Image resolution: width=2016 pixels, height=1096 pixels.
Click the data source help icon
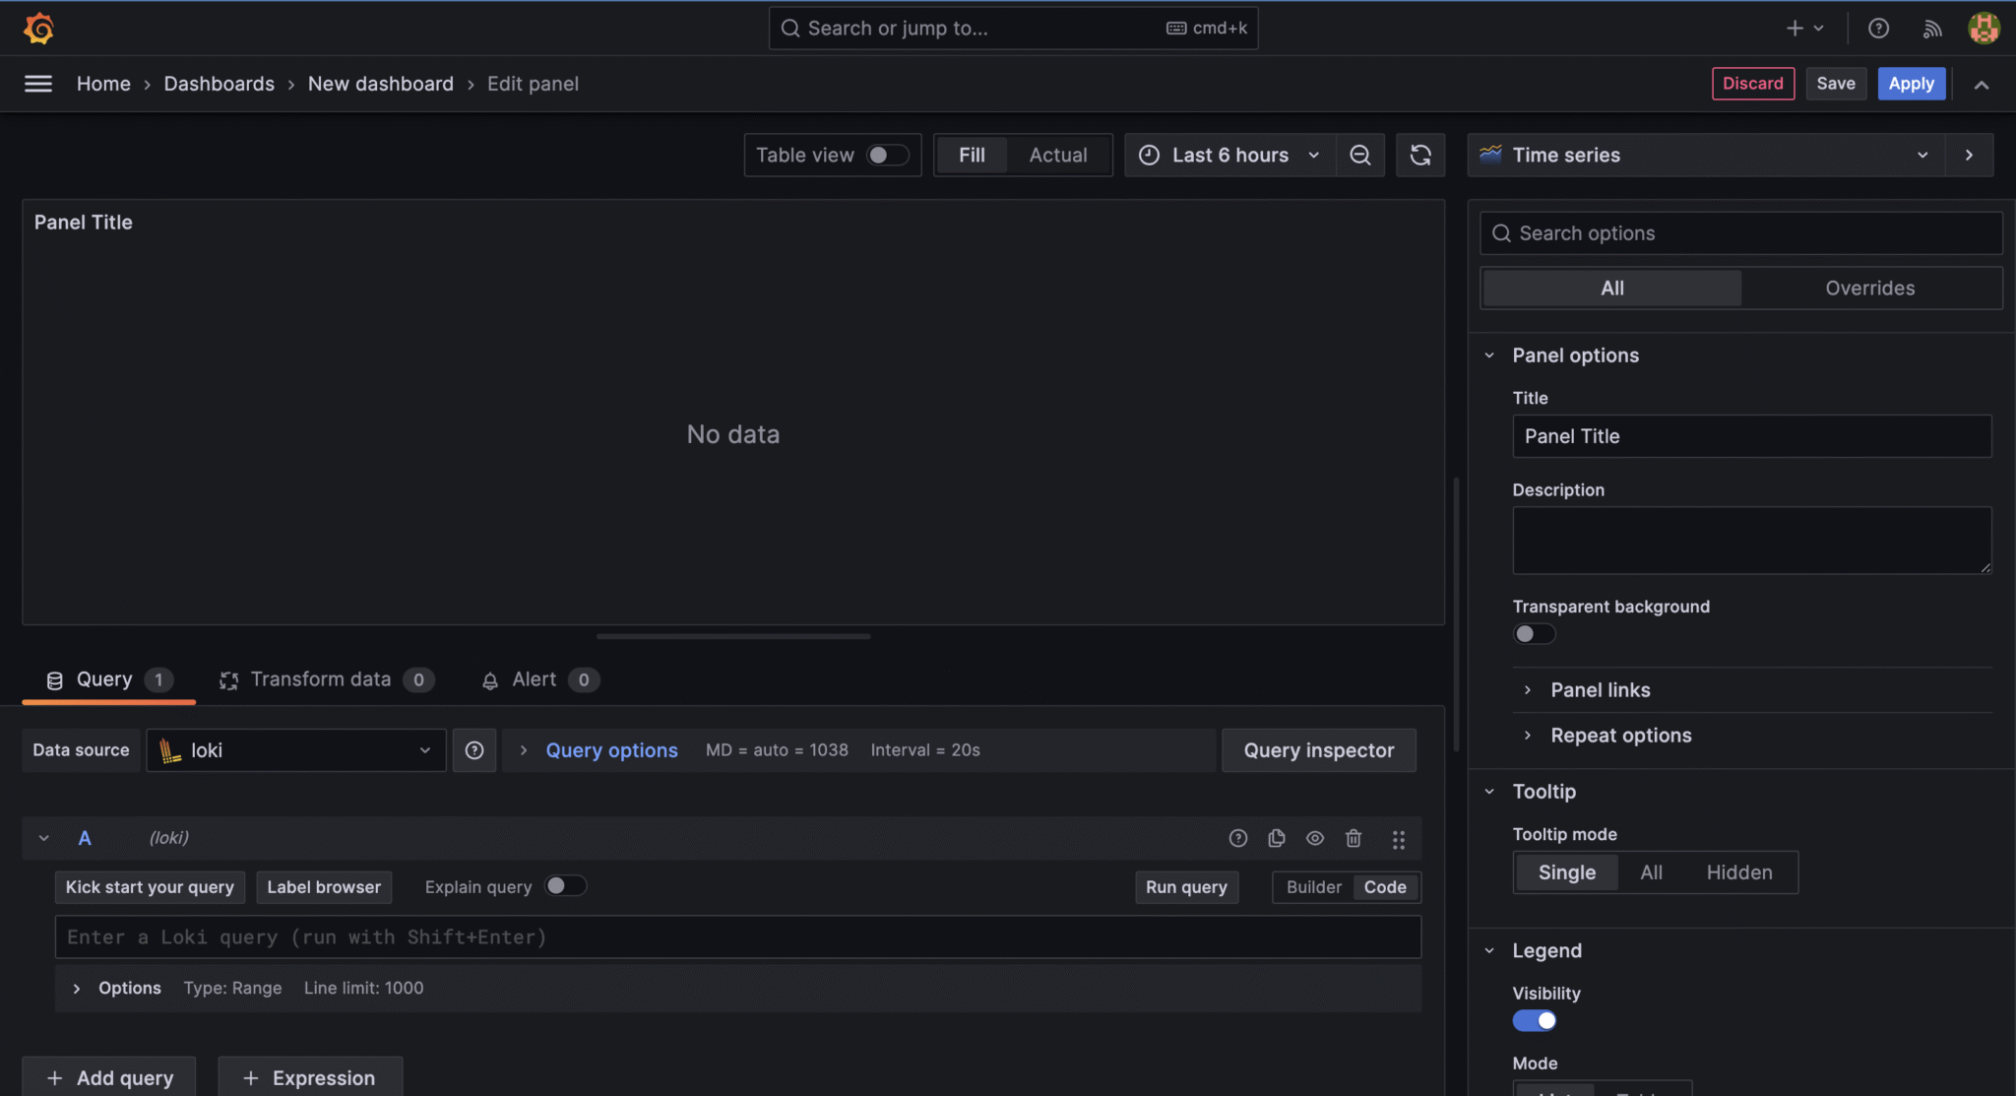click(474, 750)
